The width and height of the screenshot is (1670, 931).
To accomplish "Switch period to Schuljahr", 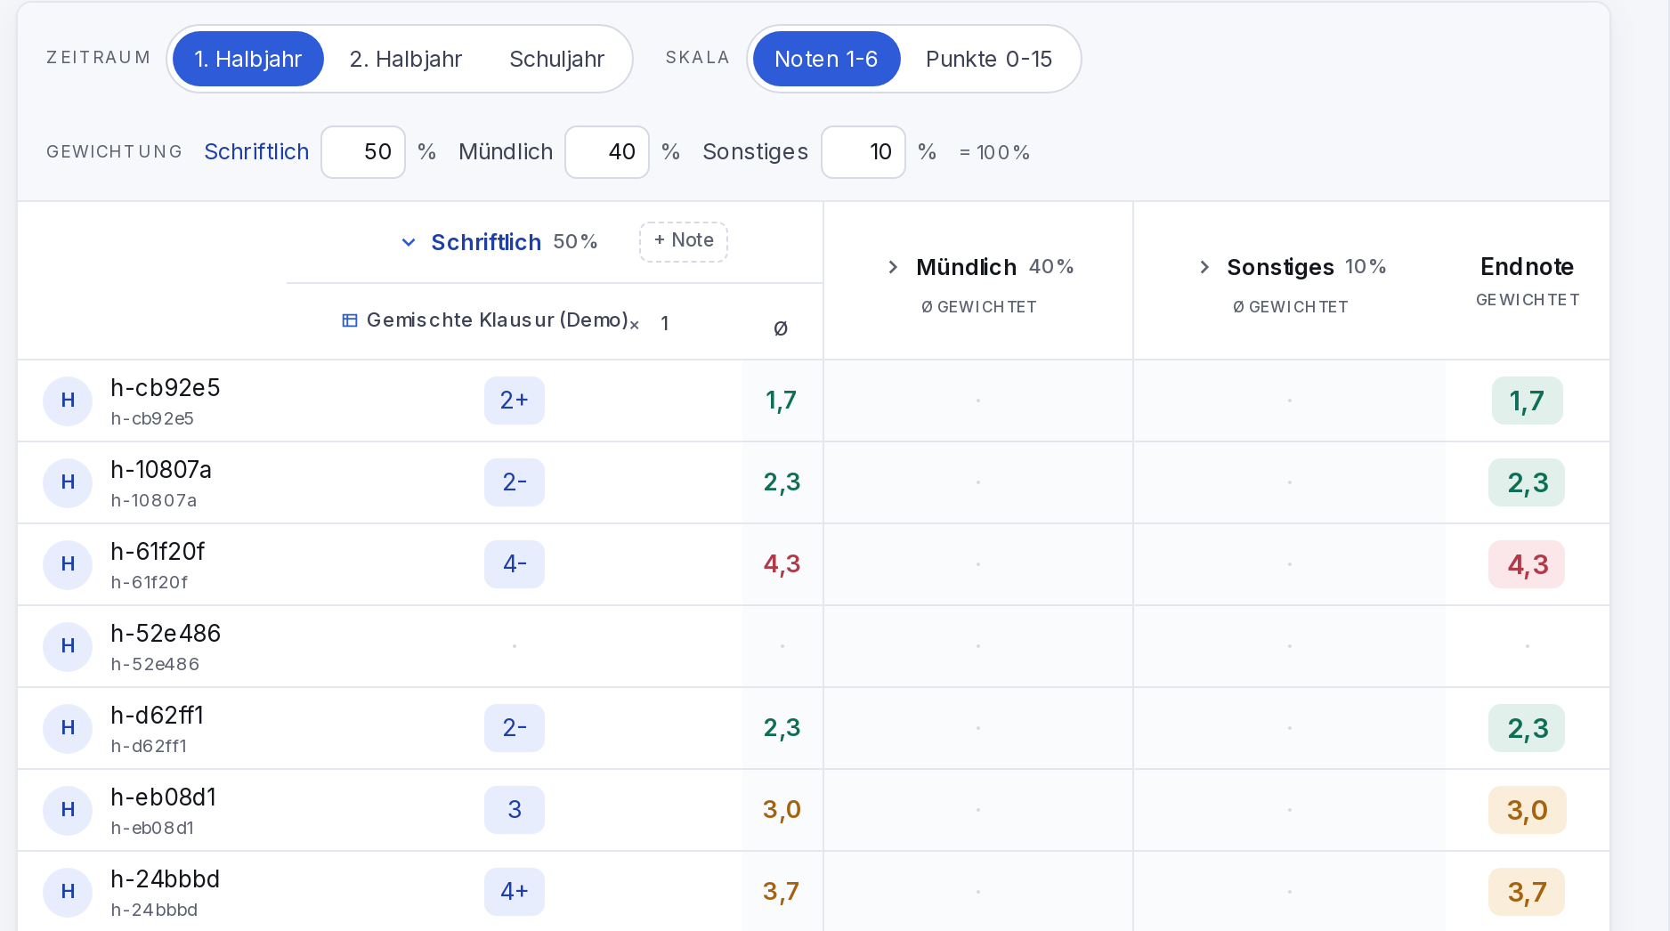I will pyautogui.click(x=557, y=59).
